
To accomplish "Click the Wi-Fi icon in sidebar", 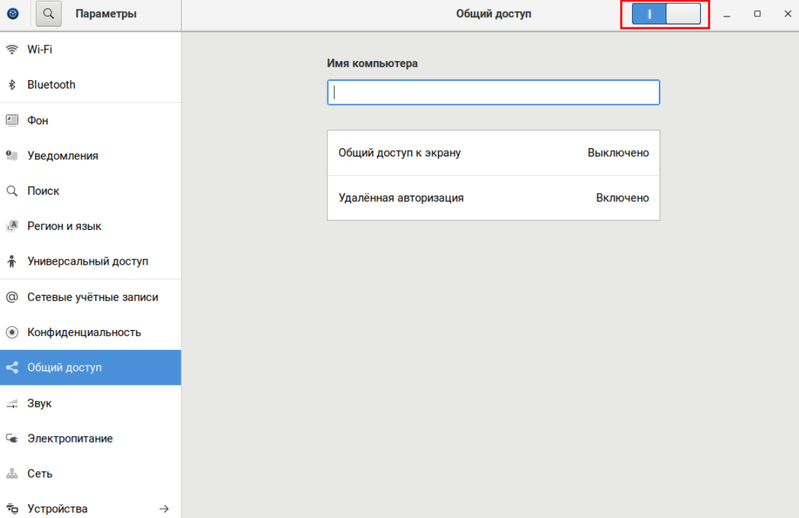I will pyautogui.click(x=12, y=49).
